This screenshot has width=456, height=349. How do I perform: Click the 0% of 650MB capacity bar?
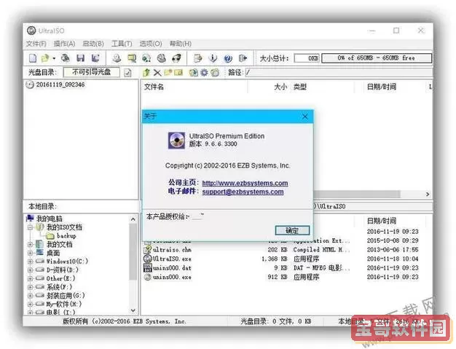click(x=377, y=58)
